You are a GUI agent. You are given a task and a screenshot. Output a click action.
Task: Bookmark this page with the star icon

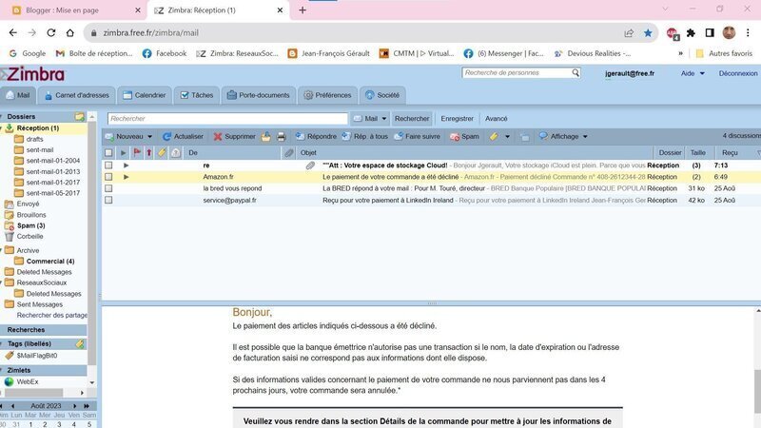[x=648, y=31]
